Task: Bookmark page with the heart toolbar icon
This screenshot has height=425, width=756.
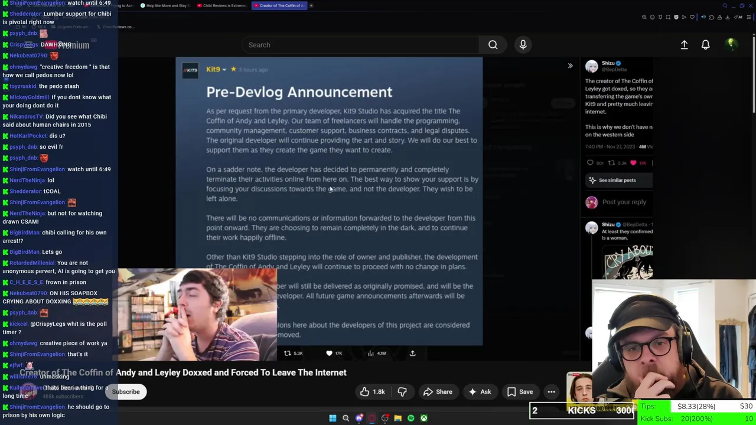Action: pyautogui.click(x=692, y=17)
